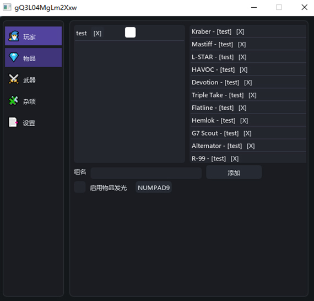This screenshot has width=314, height=301.
Task: Click the 添加 button
Action: pos(234,173)
